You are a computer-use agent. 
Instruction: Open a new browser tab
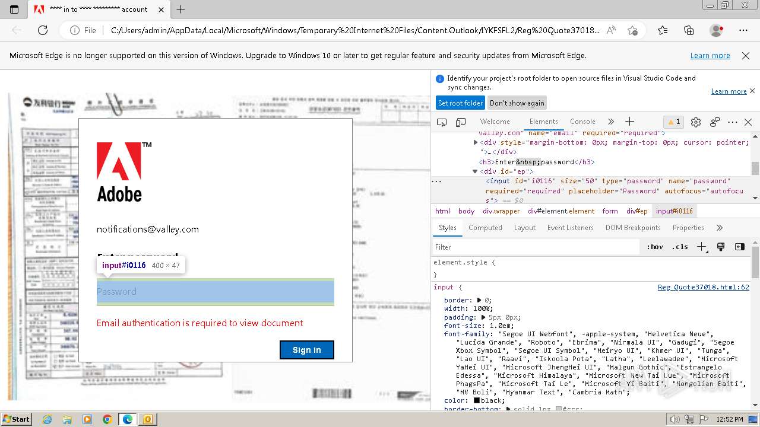click(x=181, y=9)
